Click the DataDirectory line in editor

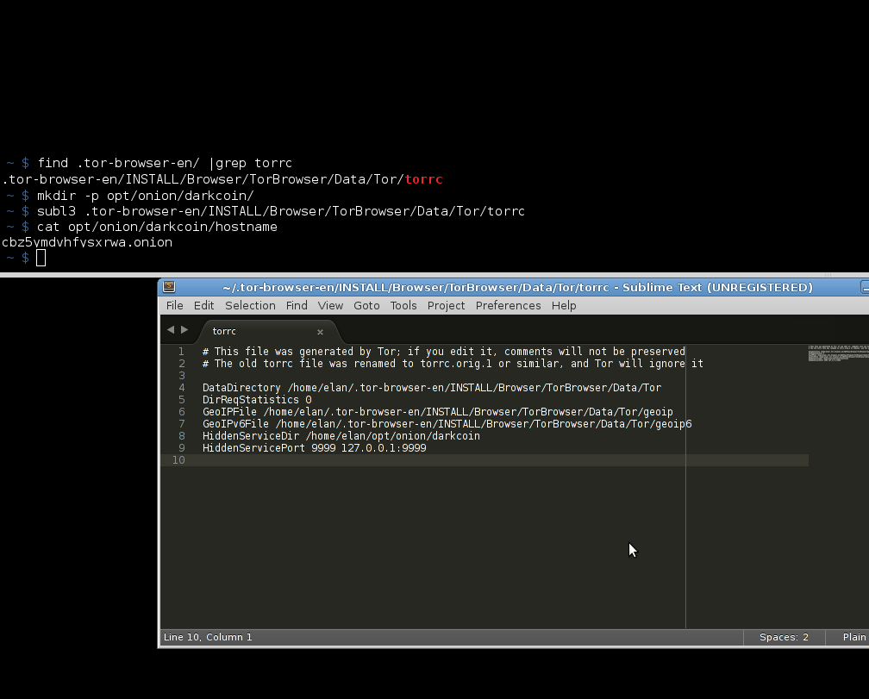tap(432, 388)
